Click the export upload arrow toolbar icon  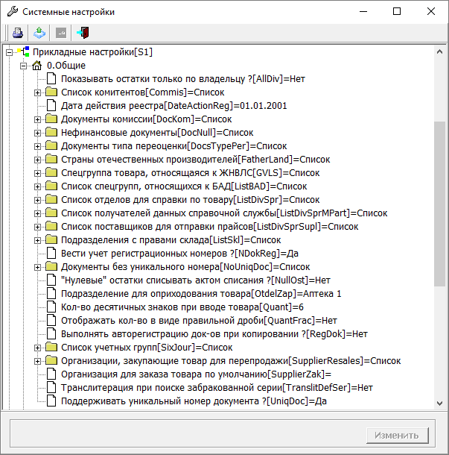point(39,33)
